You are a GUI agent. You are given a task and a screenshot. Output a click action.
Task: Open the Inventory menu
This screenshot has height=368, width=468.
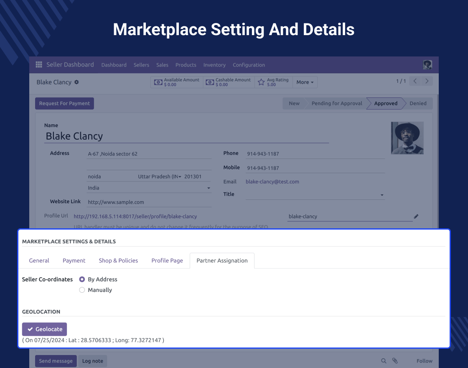214,65
